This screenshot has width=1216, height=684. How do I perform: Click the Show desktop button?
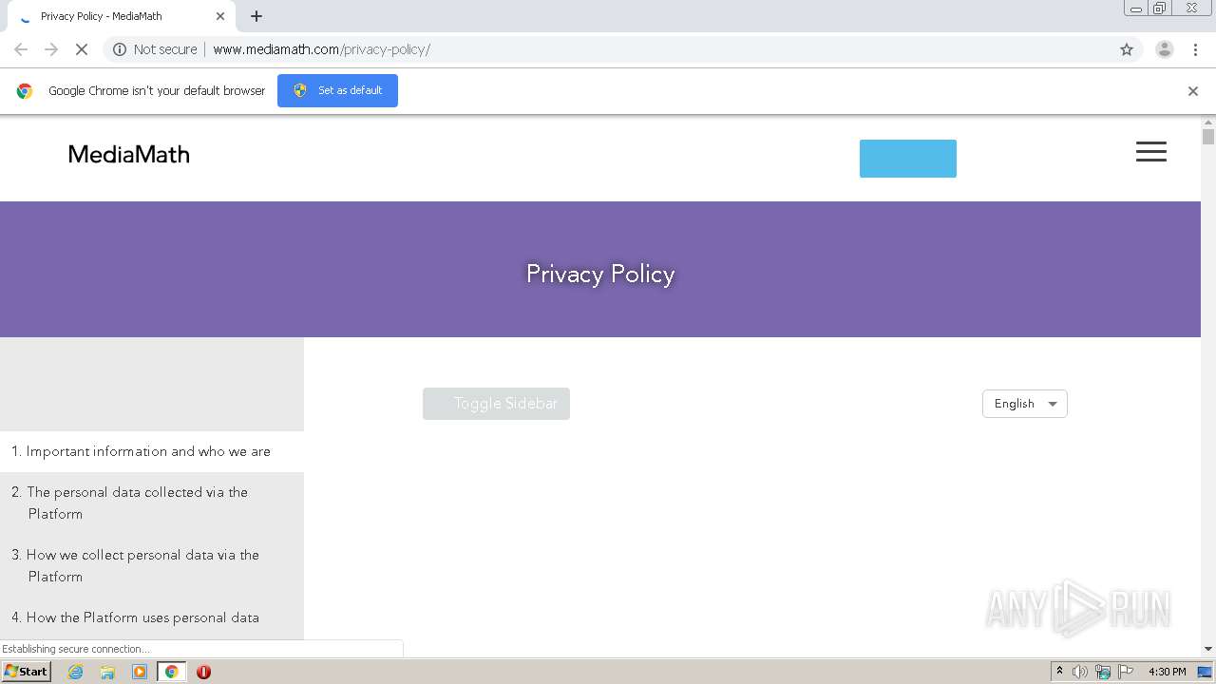(x=1205, y=672)
